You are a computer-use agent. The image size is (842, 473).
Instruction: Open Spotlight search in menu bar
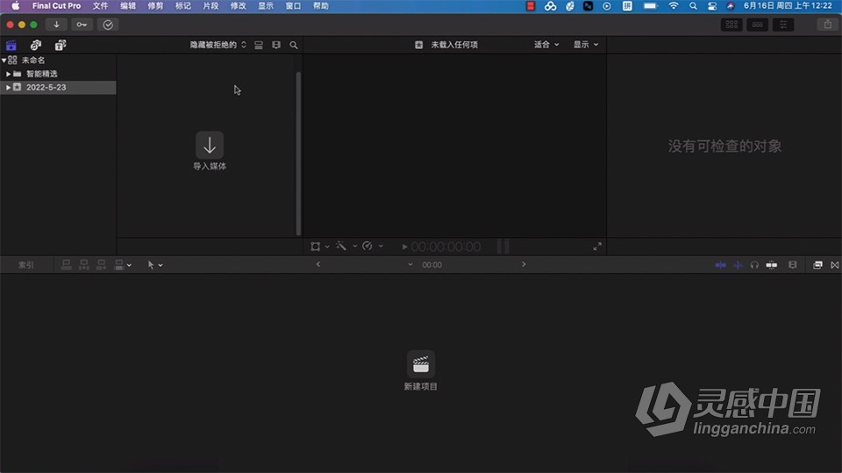(x=693, y=6)
